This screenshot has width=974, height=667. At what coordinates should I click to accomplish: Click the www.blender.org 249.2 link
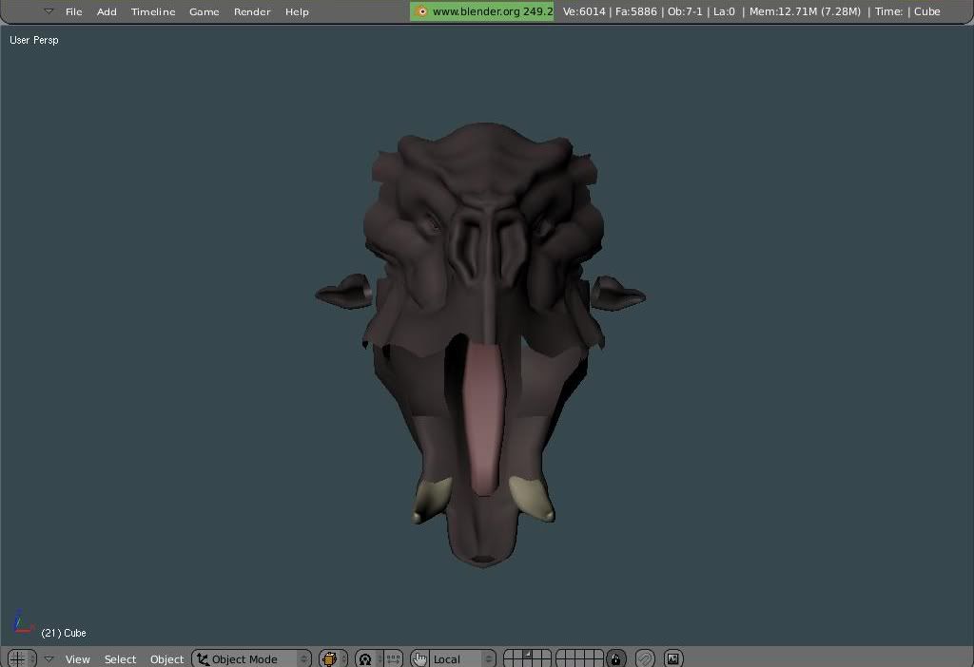tap(492, 11)
